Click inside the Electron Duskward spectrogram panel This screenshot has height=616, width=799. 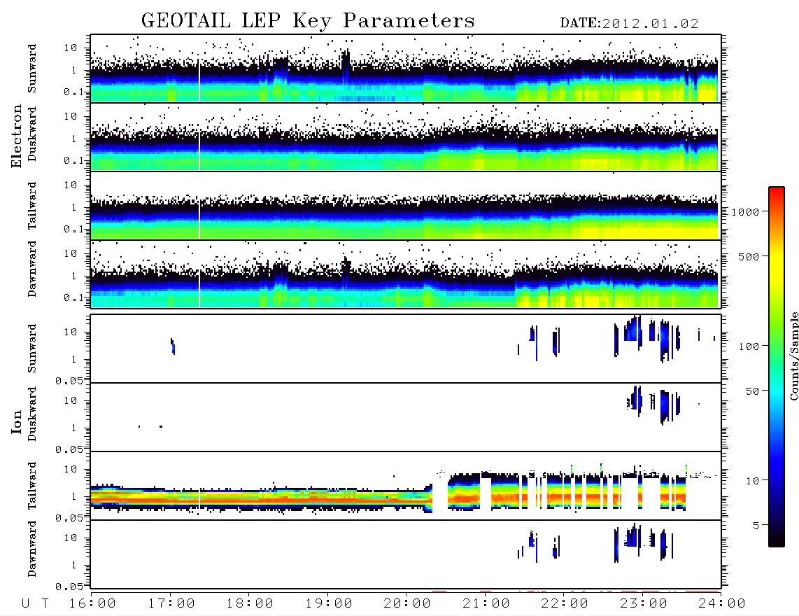tap(405, 136)
